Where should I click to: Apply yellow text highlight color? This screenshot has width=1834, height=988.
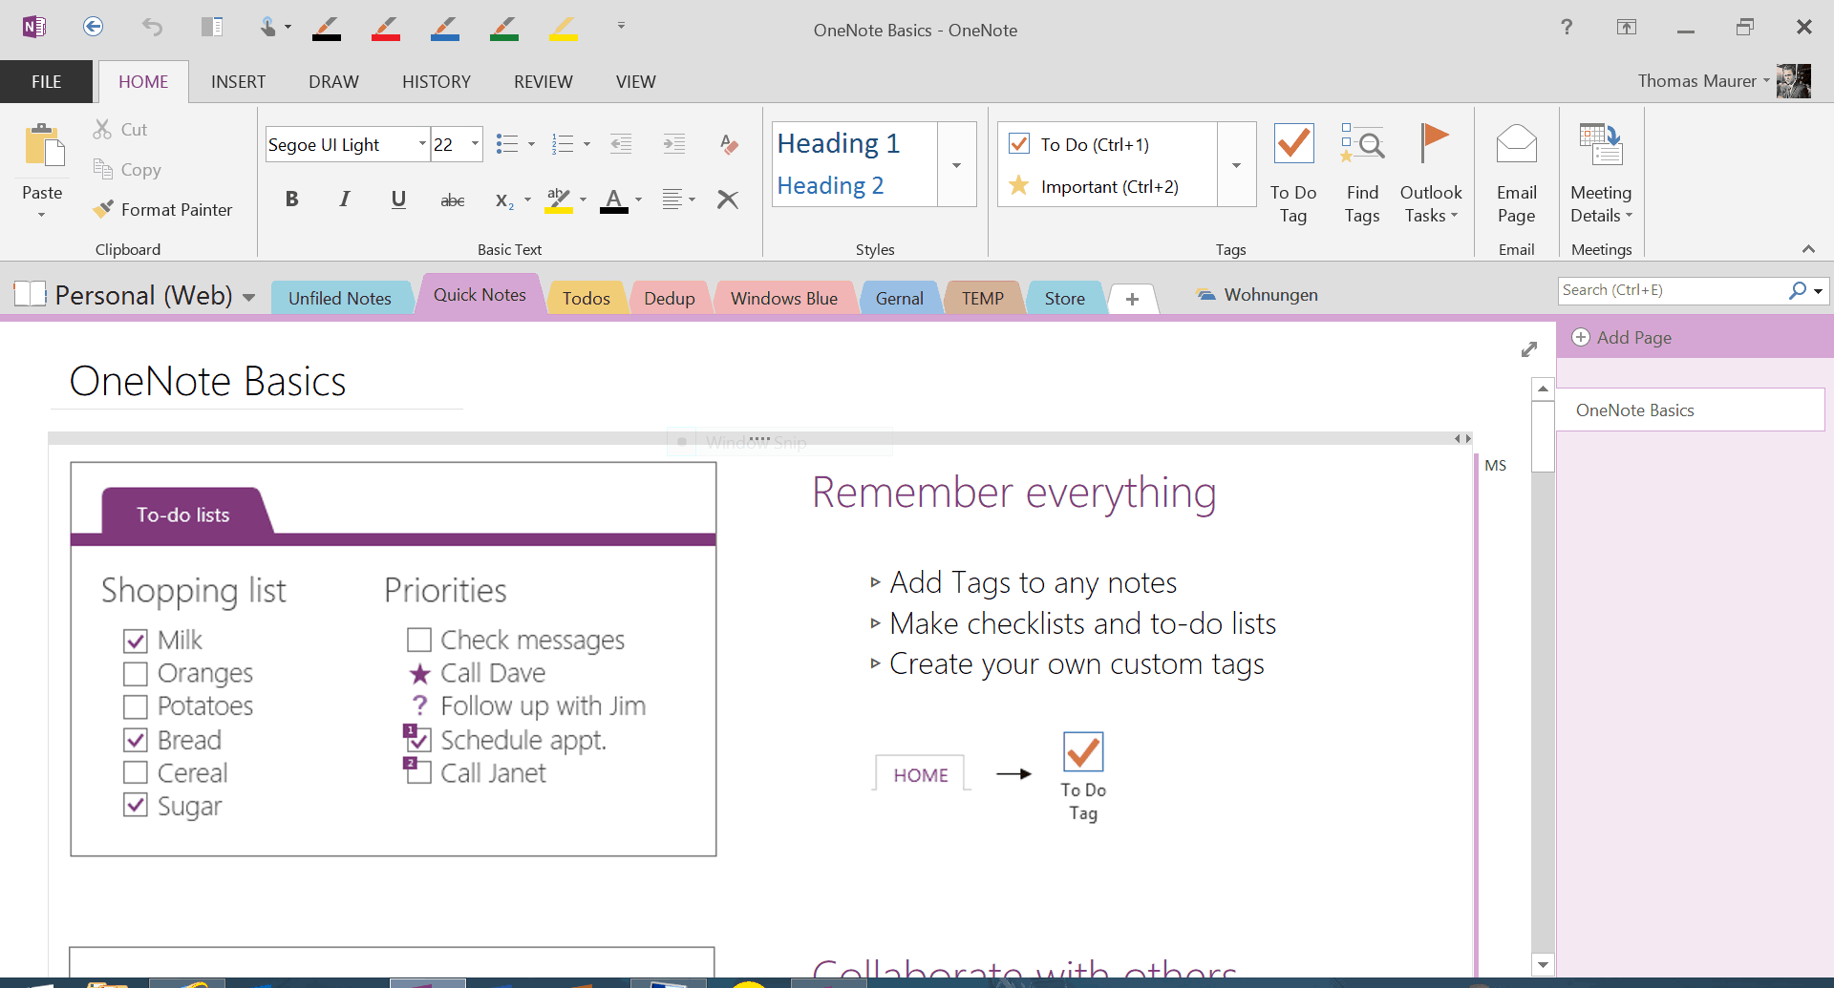tap(559, 200)
